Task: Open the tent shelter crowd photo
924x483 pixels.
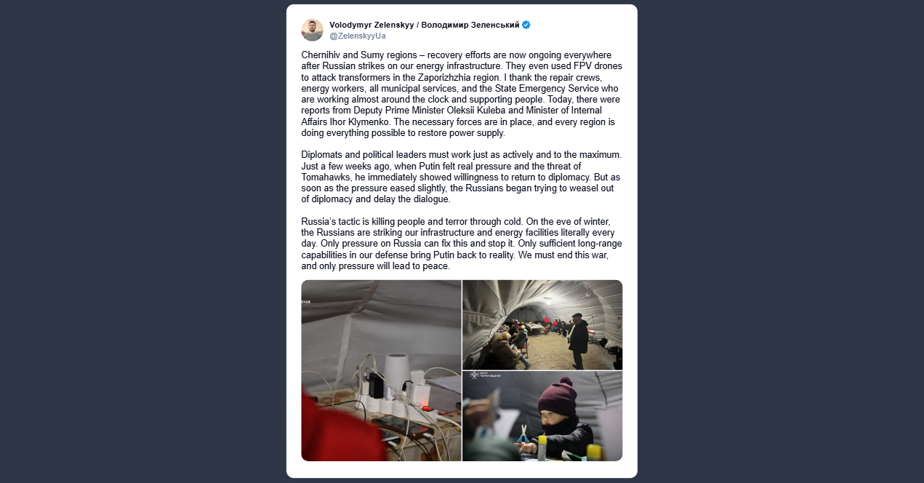Action: point(542,324)
